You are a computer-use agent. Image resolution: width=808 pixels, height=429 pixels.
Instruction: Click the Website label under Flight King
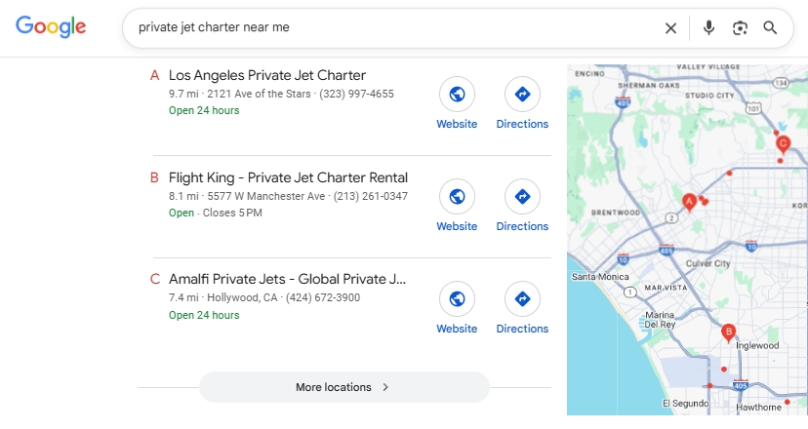tap(457, 226)
